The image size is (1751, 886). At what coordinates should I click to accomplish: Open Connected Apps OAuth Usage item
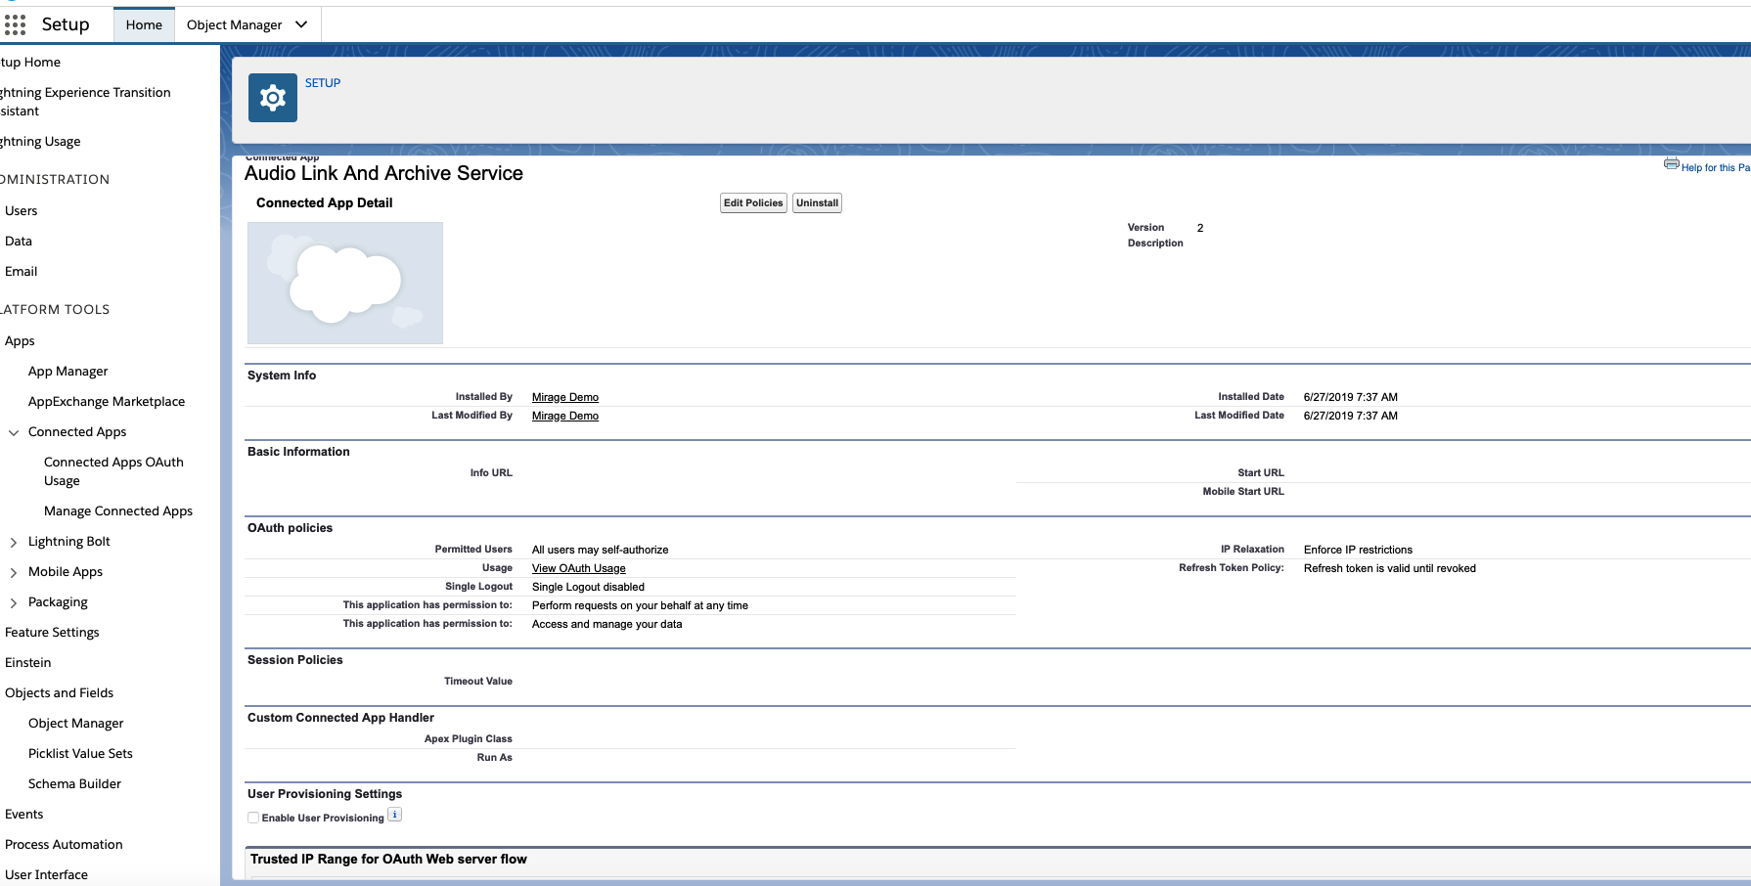[x=113, y=471]
